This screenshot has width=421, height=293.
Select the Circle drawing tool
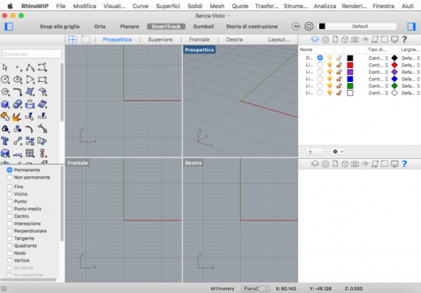click(x=5, y=80)
